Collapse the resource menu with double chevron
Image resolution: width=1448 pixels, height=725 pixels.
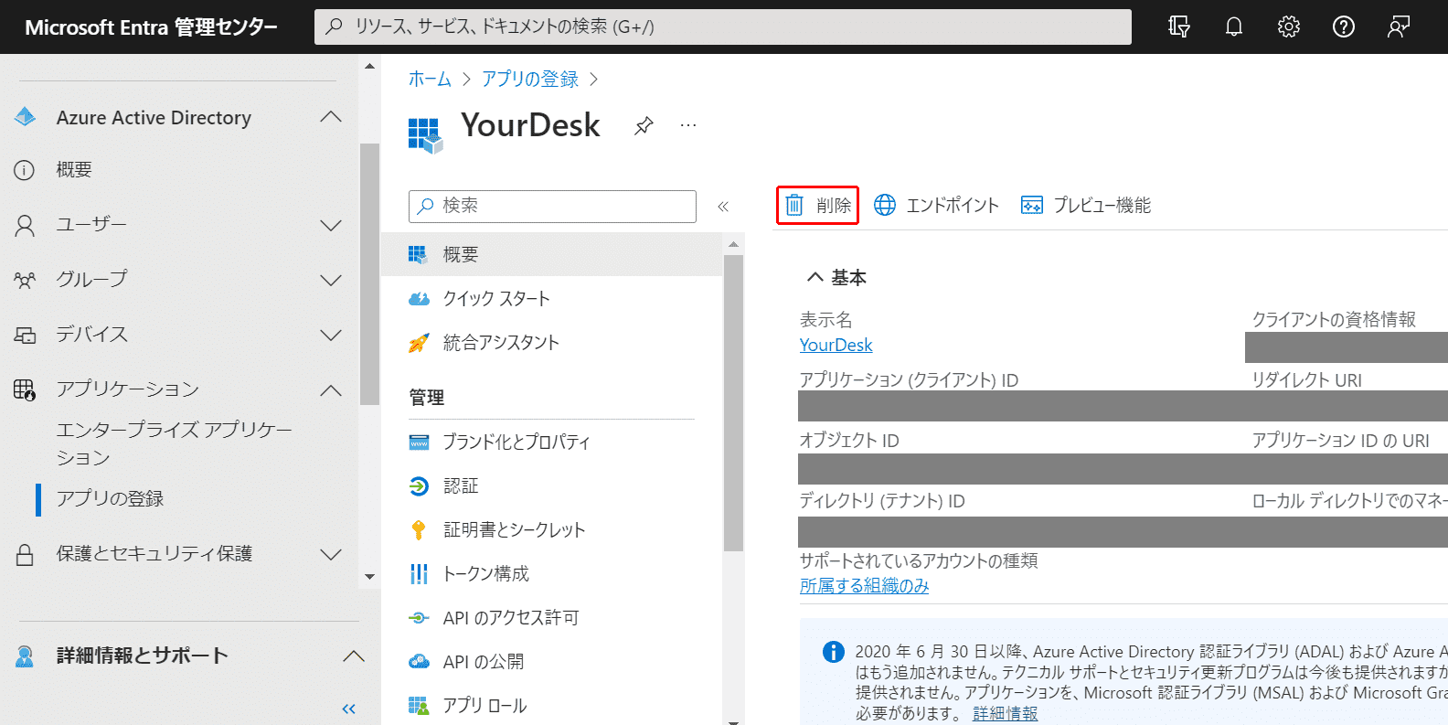[723, 206]
